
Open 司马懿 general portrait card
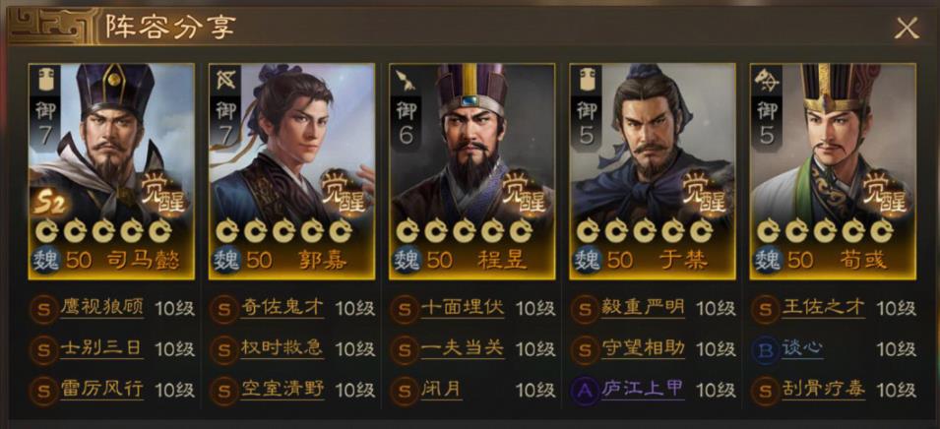[111, 171]
